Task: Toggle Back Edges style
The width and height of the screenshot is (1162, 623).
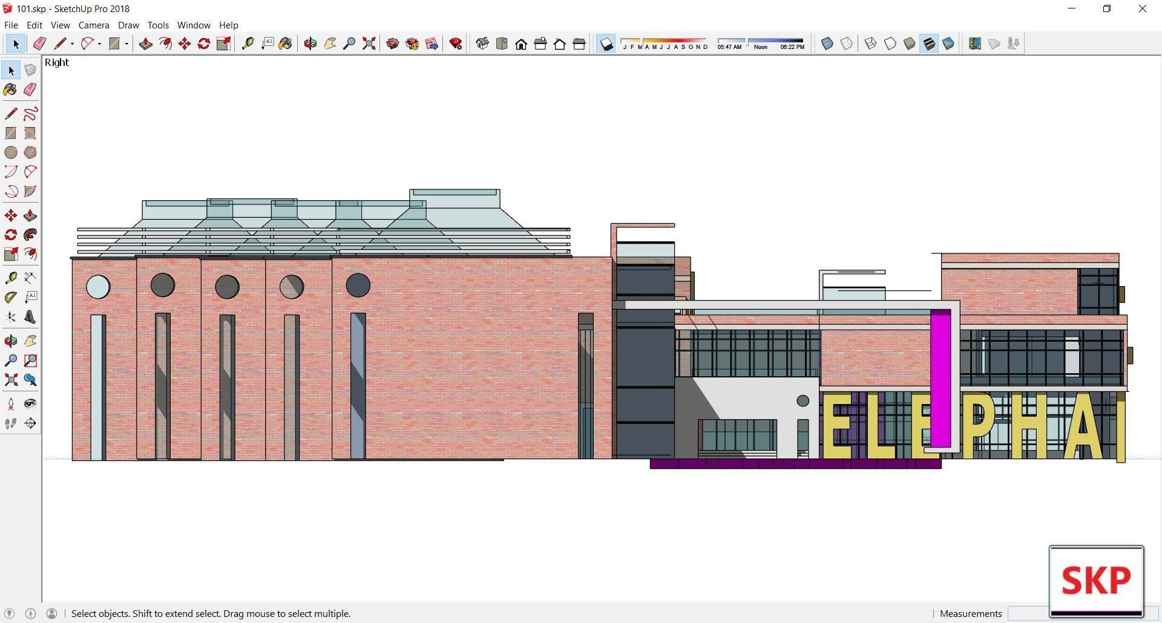Action: point(847,44)
